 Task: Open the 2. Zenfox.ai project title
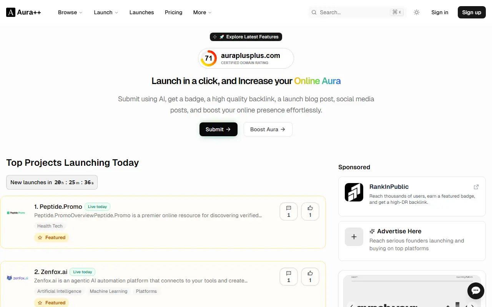[51, 272]
